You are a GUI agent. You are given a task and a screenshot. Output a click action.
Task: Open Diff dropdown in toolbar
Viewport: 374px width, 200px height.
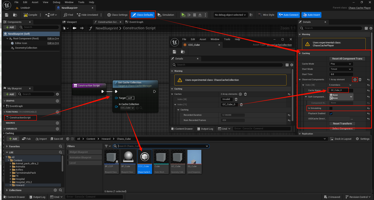pos(51,15)
